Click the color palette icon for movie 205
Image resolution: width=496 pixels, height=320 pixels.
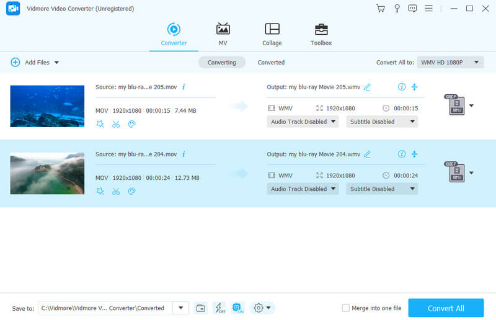click(131, 124)
